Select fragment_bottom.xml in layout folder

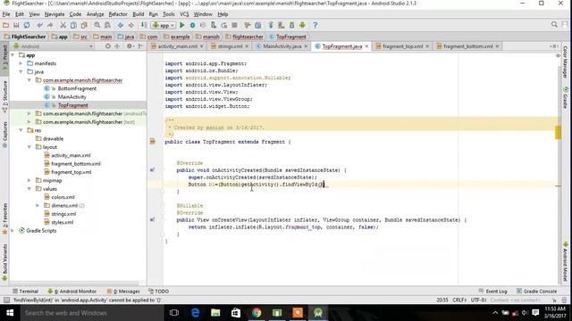click(x=75, y=164)
